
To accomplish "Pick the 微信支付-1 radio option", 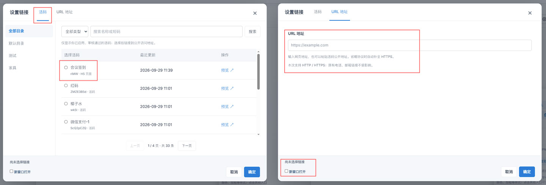I will point(66,122).
